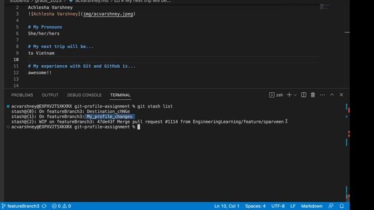Open the launch profile dropdown arrow
Viewport: 374px width, 210px height.
295,95
